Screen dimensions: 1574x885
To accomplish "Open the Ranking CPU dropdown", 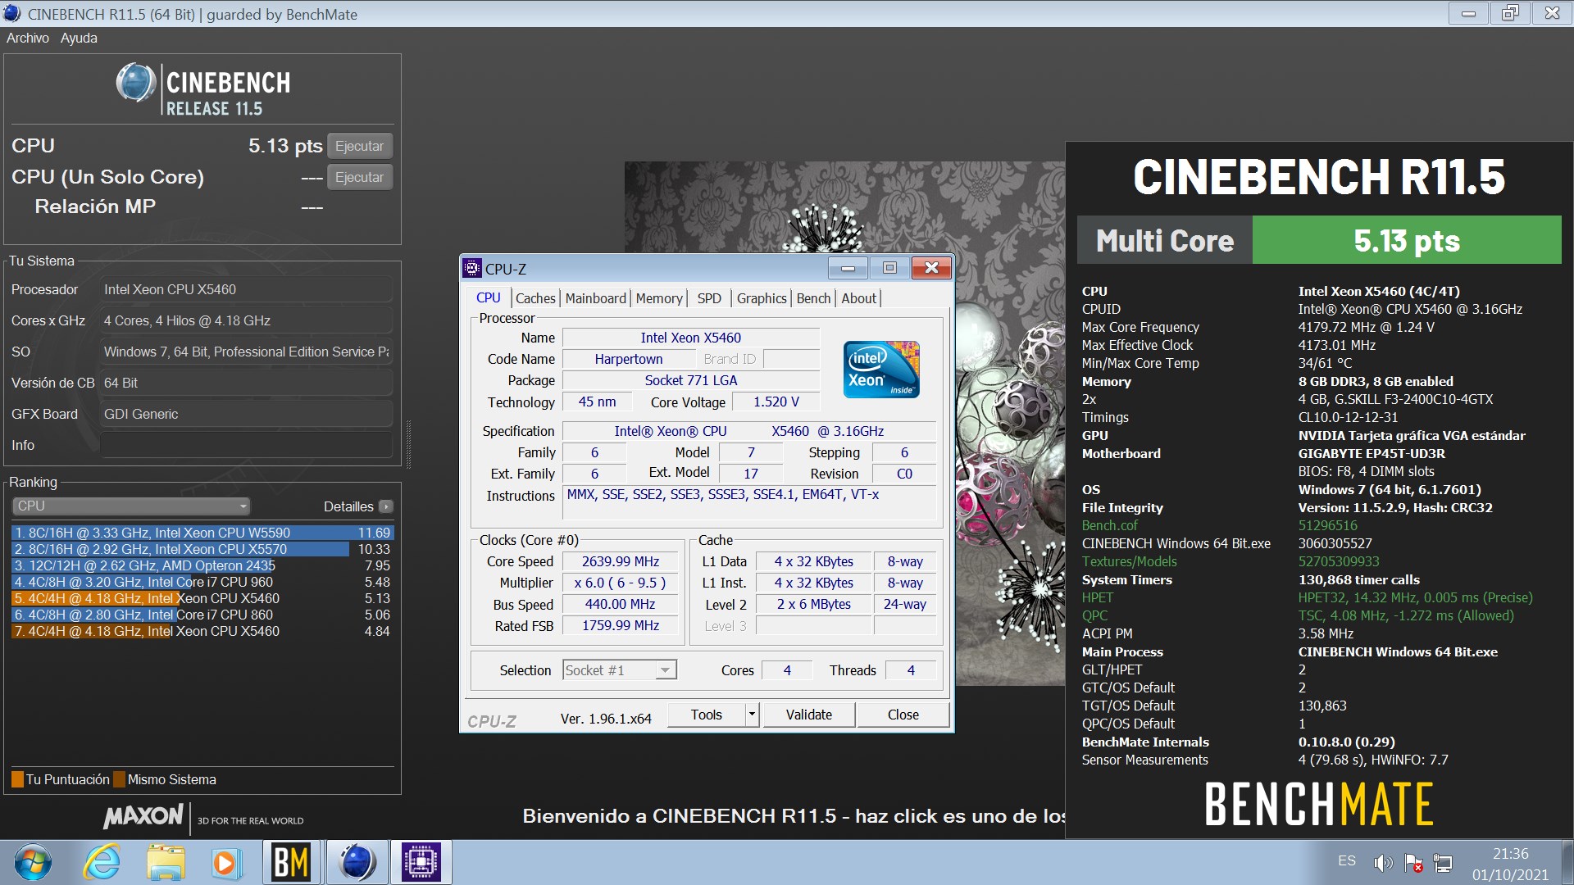I will [x=131, y=506].
